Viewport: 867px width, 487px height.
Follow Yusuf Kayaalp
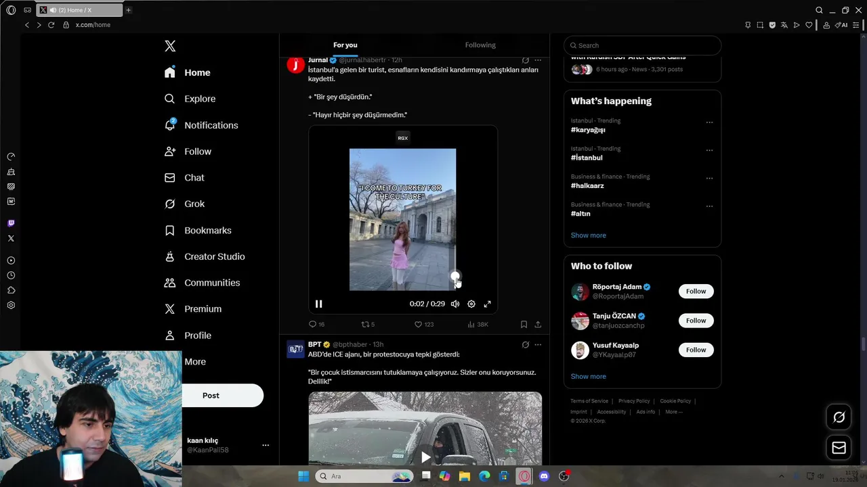click(x=696, y=350)
